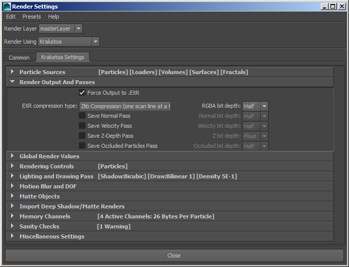This screenshot has height=267, width=349.
Task: Open the RGBA bit depth dropdown
Action: [x=255, y=106]
